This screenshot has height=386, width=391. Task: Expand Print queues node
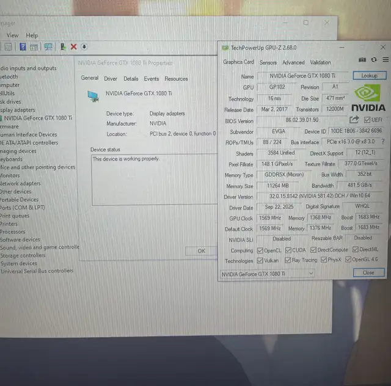(x=15, y=216)
